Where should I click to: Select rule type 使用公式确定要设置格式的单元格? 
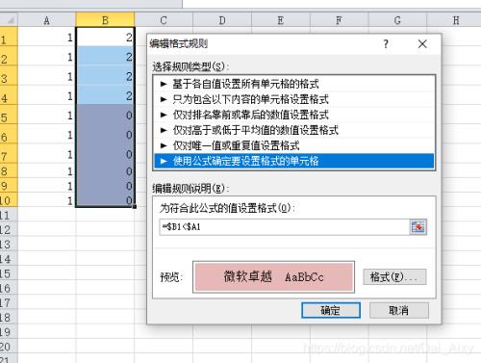tap(293, 161)
